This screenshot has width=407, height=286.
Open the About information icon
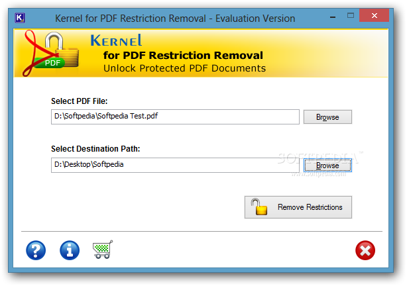pos(70,250)
